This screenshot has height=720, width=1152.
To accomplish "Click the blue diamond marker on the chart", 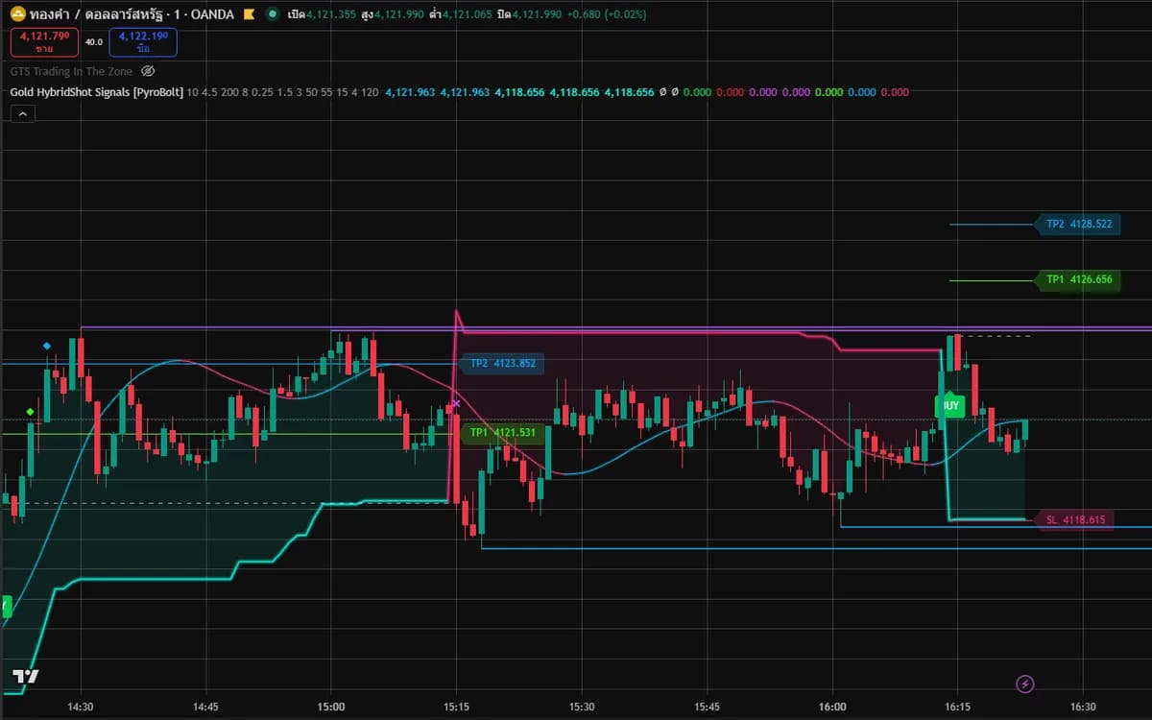I will click(46, 346).
